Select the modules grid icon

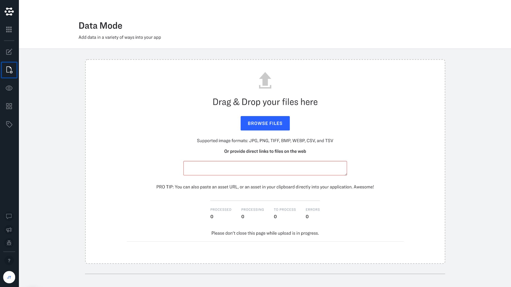pyautogui.click(x=9, y=106)
